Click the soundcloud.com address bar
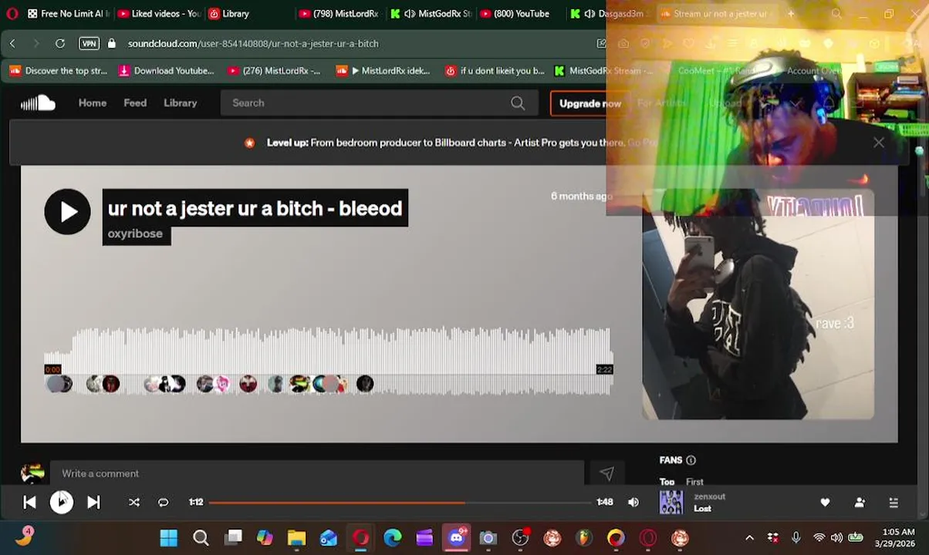 pos(253,43)
